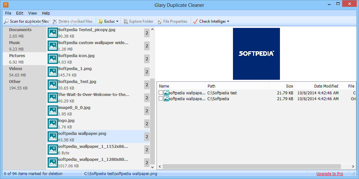This screenshot has width=359, height=179.
Task: Click the File Properties hand icon
Action: pyautogui.click(x=160, y=21)
